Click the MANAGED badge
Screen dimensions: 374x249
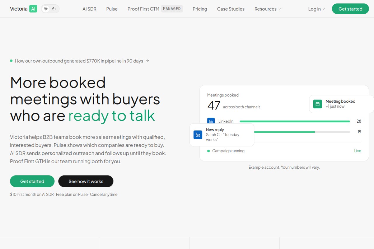(x=172, y=9)
